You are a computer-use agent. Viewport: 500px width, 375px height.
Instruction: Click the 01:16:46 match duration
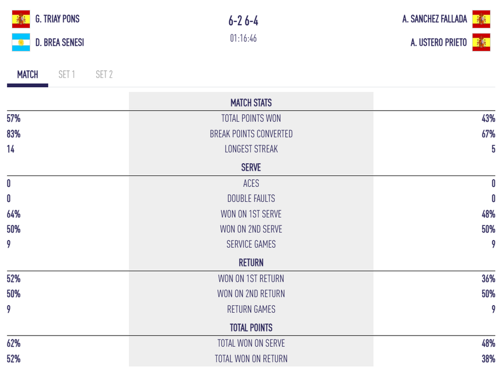pyautogui.click(x=243, y=38)
